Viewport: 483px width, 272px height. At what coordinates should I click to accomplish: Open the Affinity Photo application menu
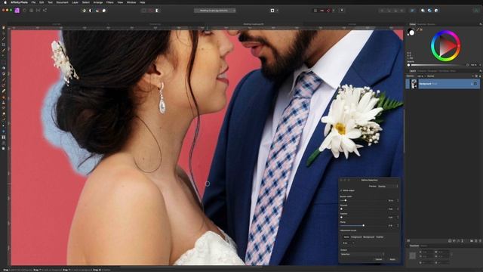[x=19, y=2]
